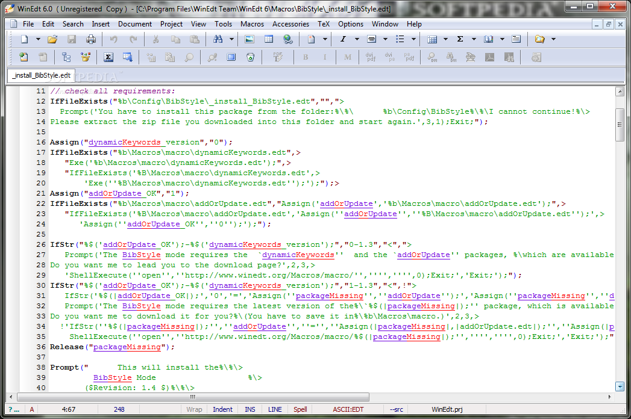Click the A indicator in status bar
631x419 pixels.
[32, 409]
